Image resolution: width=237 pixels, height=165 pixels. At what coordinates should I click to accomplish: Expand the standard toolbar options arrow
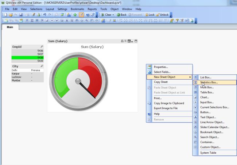(x=97, y=15)
